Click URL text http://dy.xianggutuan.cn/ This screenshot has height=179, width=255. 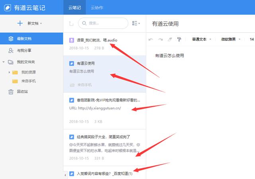click(100, 108)
